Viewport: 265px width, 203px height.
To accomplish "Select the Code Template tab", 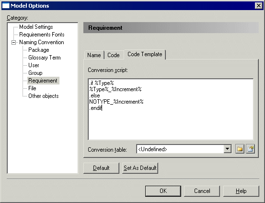I will (145, 54).
